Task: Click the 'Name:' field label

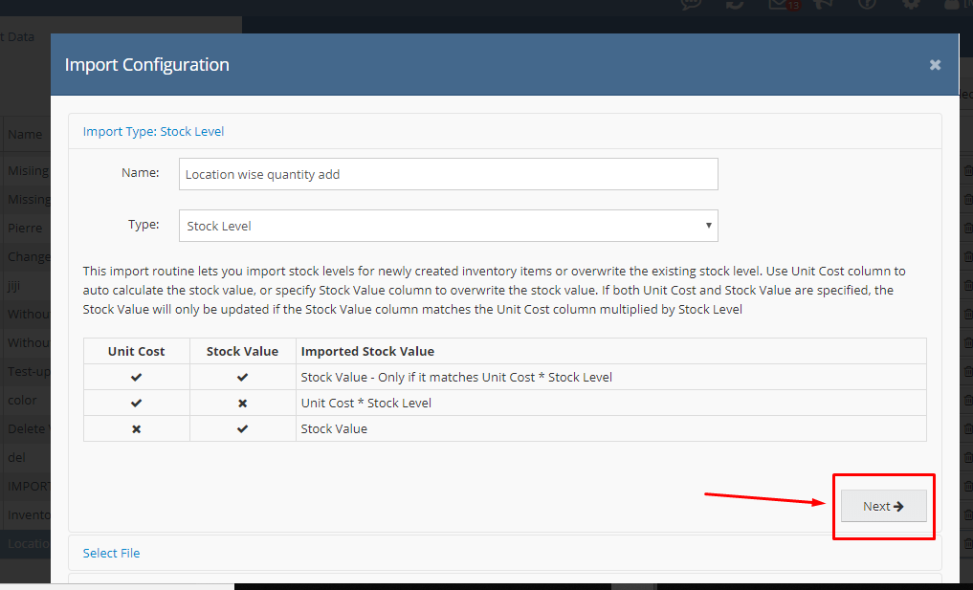Action: click(x=141, y=173)
